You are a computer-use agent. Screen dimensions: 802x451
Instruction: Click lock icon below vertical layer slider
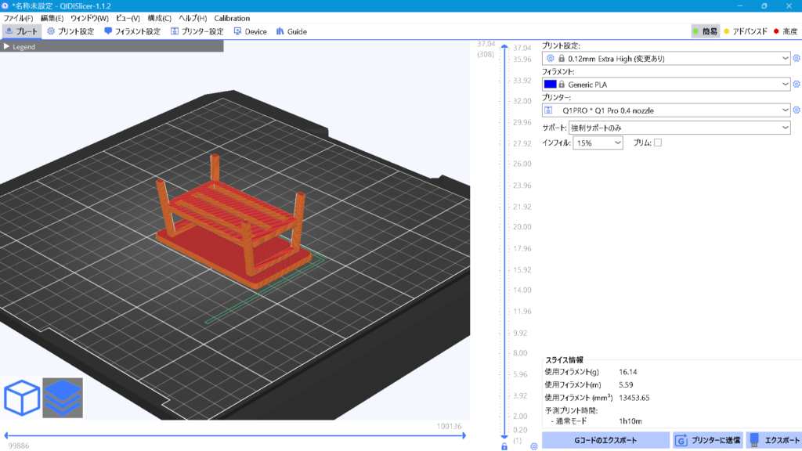click(504, 446)
